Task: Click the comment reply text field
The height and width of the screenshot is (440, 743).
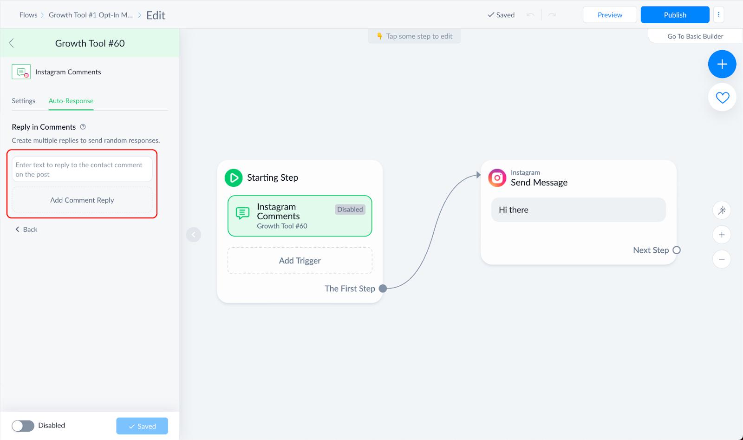Action: [82, 169]
